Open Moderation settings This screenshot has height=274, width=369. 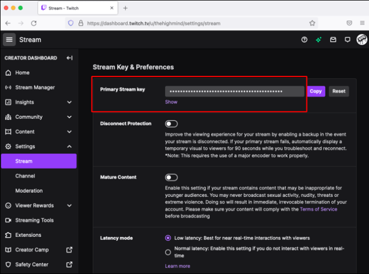click(29, 191)
